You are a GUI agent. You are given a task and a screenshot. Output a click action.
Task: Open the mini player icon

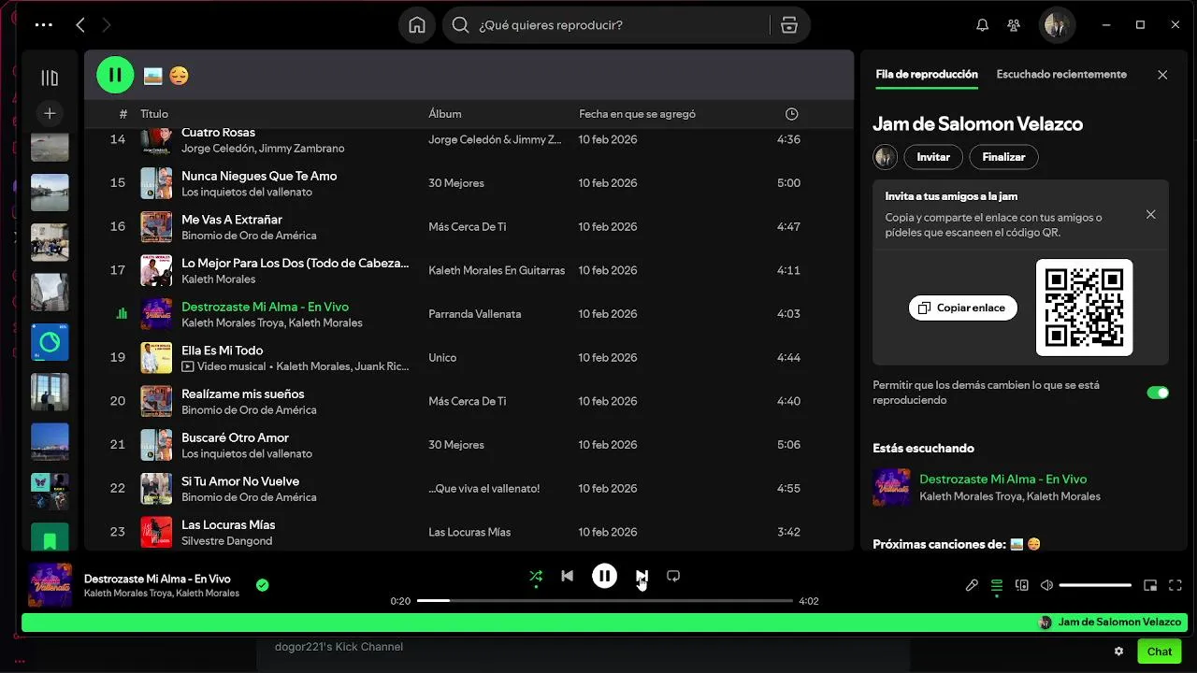pyautogui.click(x=1150, y=585)
